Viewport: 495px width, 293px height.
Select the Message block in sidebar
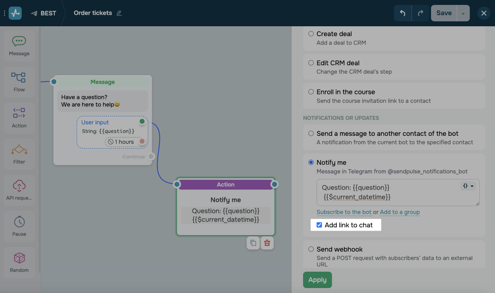[x=19, y=46]
